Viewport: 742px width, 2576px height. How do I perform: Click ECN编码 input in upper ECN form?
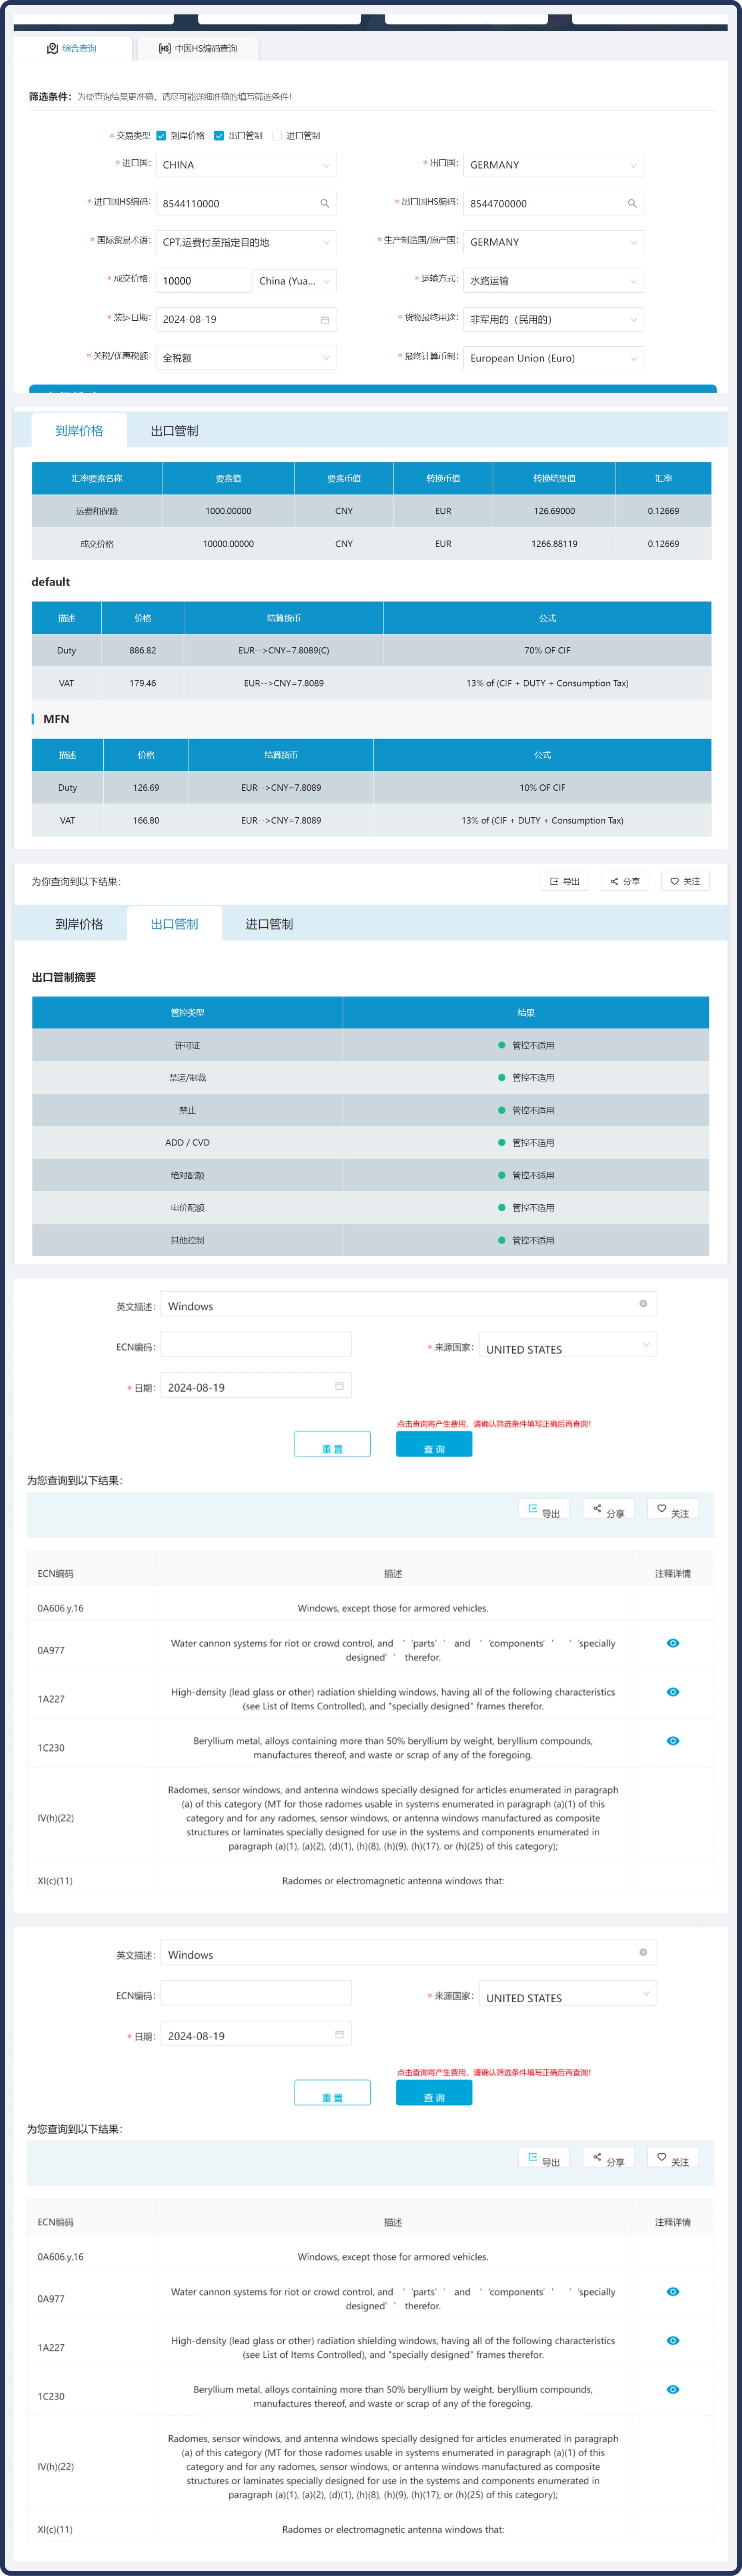tap(256, 1345)
